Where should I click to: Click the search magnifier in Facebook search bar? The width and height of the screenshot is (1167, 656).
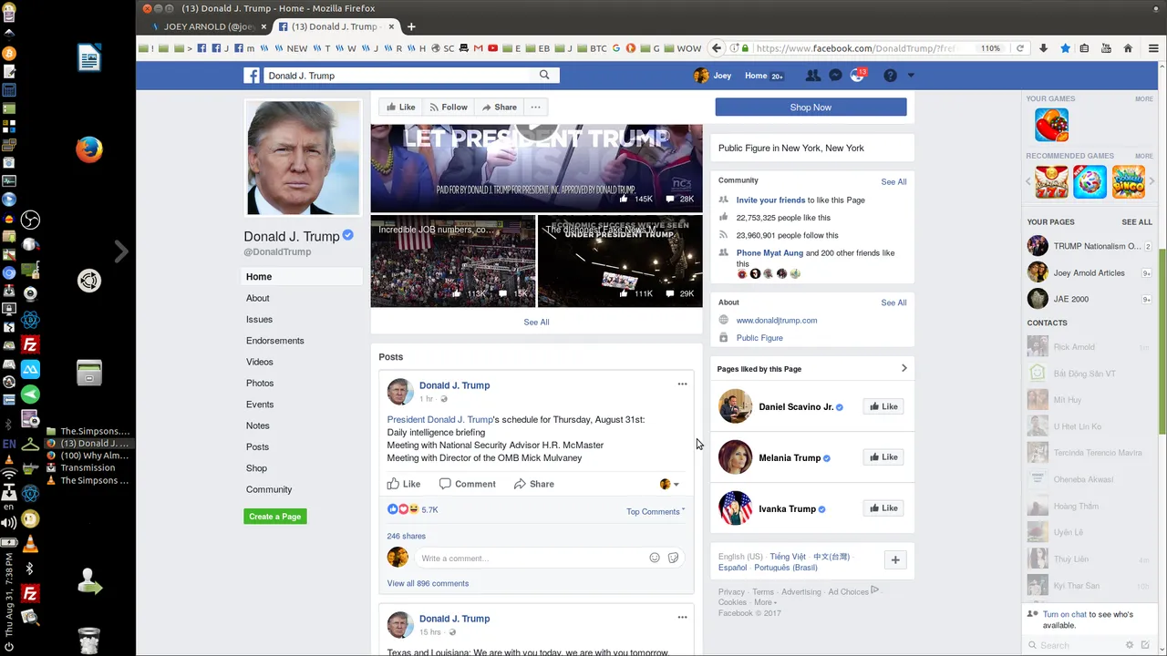[544, 76]
